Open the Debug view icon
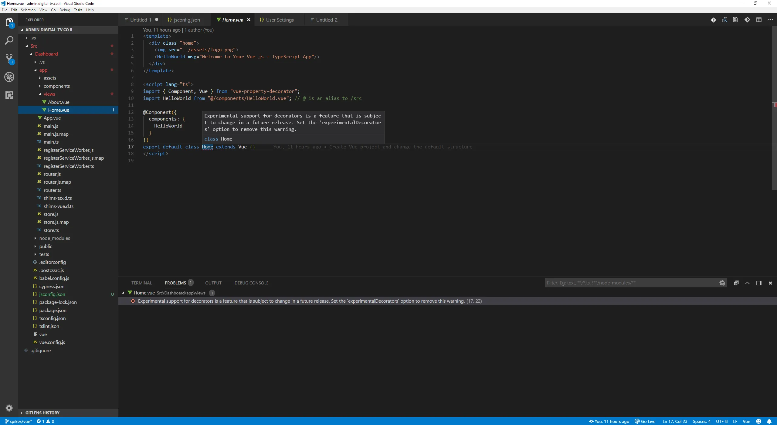 point(9,77)
